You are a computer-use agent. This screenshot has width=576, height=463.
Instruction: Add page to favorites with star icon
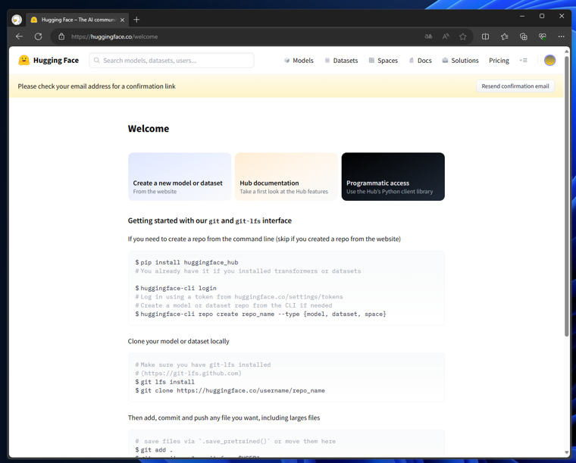click(463, 36)
